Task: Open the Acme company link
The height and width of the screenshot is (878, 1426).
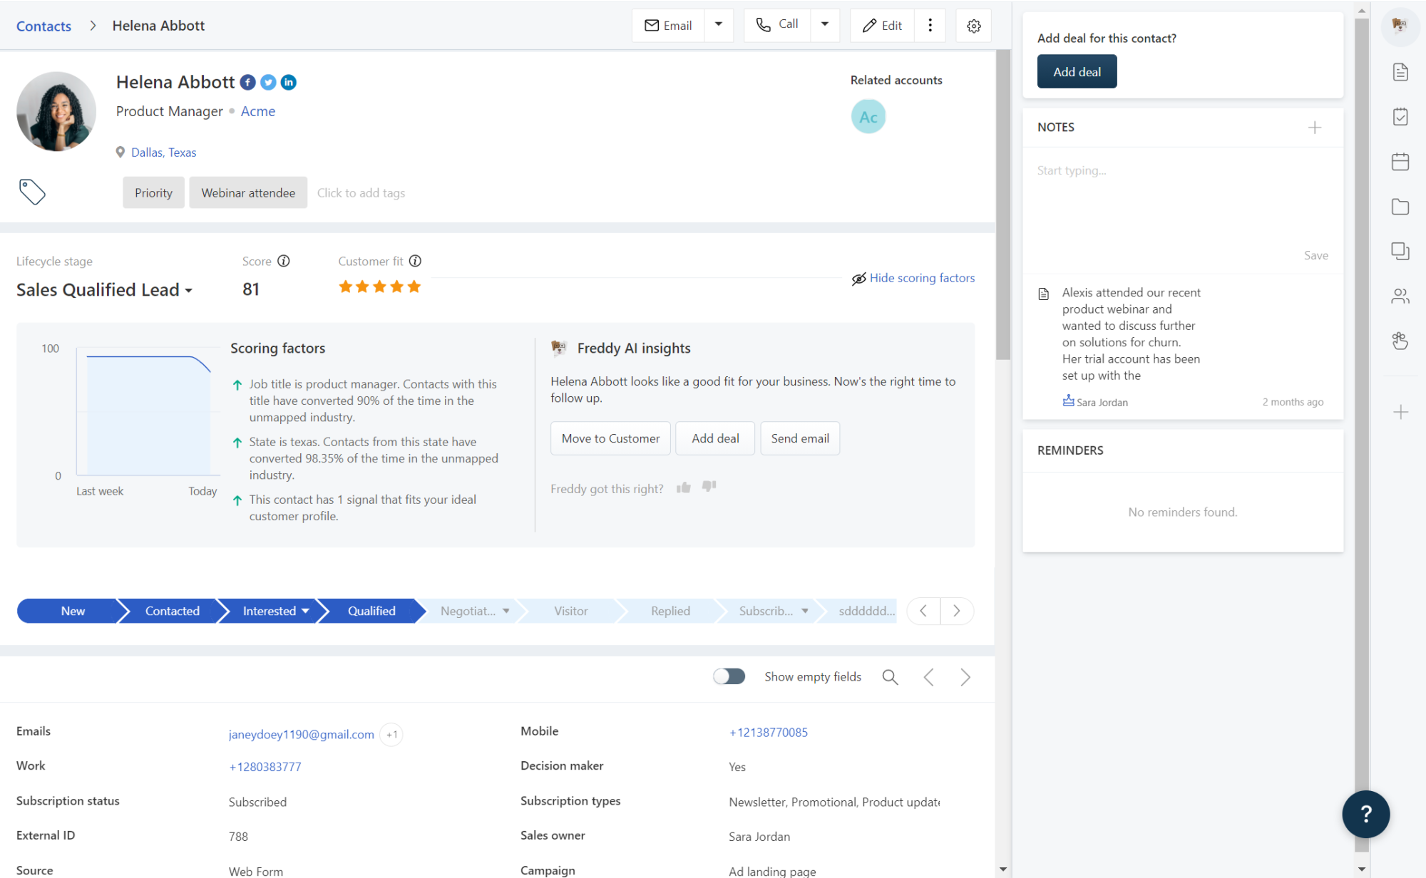Action: (x=257, y=111)
